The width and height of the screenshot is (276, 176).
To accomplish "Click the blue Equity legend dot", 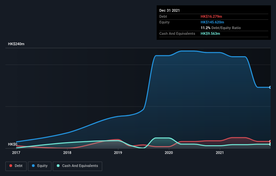I will click(33, 166).
